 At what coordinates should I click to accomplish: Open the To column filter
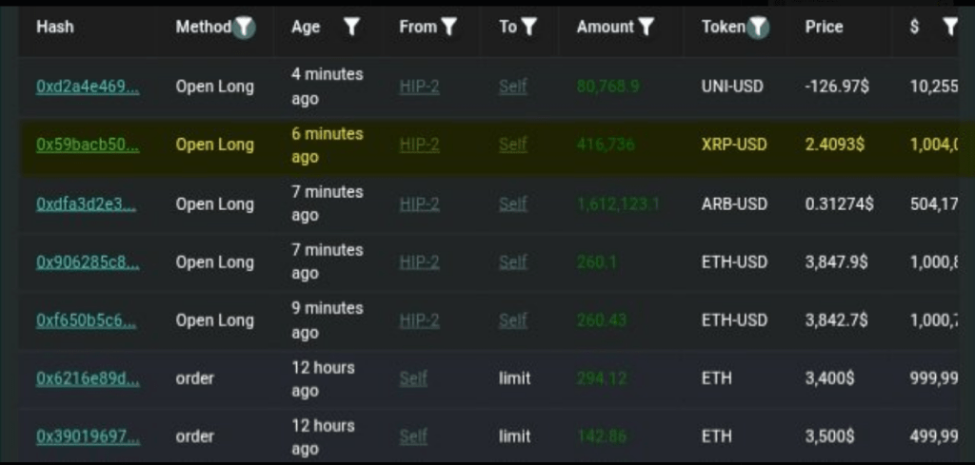click(528, 28)
